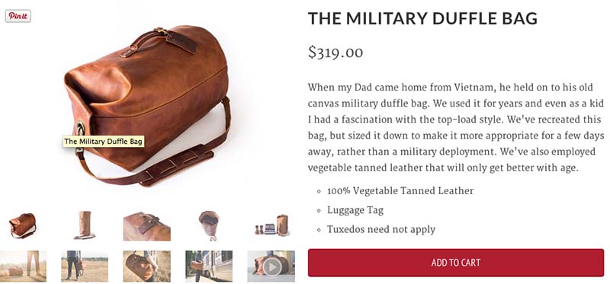Select the first angled bag thumbnail

click(23, 225)
